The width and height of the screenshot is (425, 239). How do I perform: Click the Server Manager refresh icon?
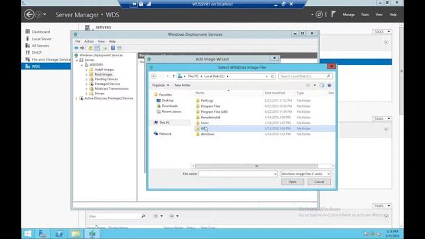coord(319,15)
